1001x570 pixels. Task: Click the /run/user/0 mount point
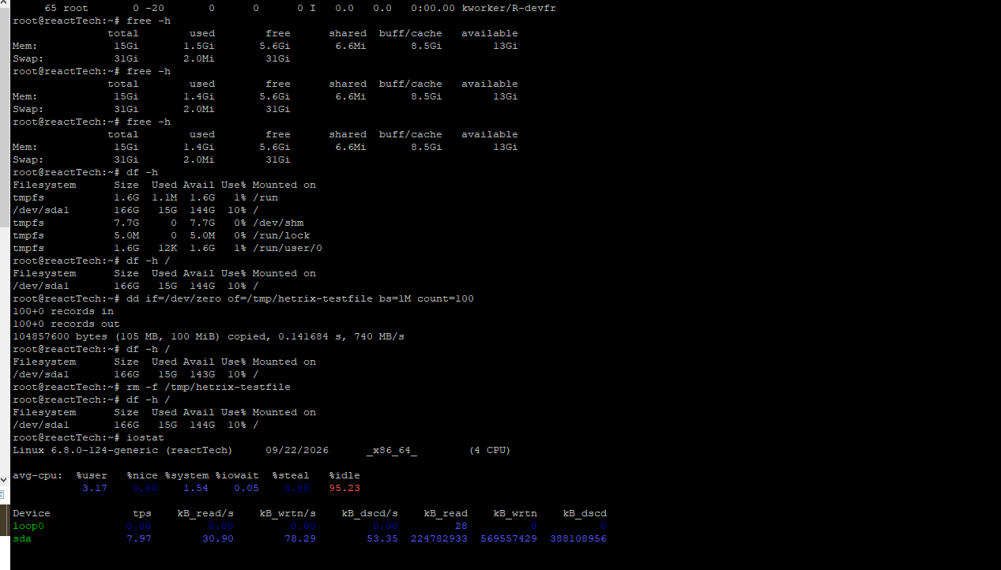click(288, 248)
